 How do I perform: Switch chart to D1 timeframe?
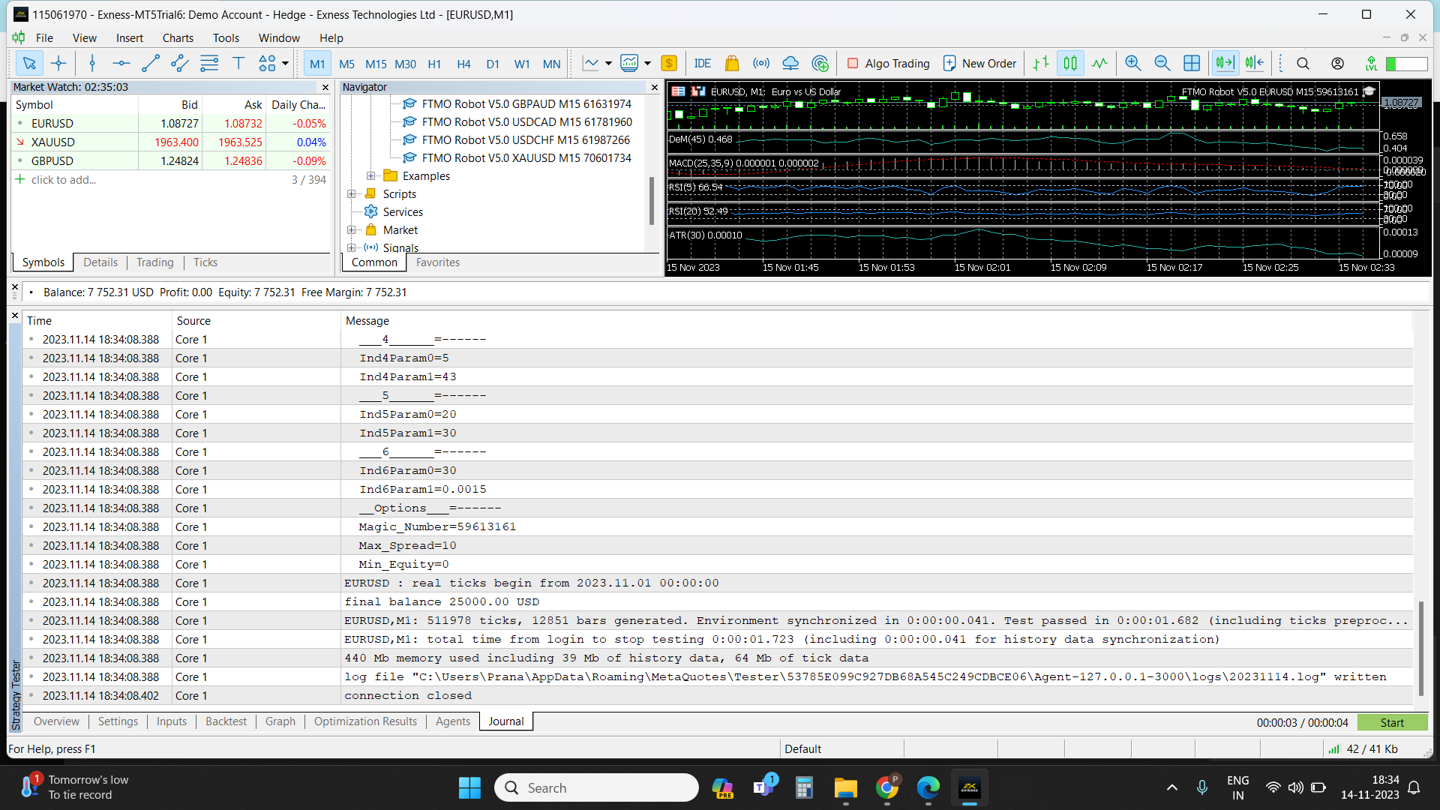pyautogui.click(x=493, y=64)
